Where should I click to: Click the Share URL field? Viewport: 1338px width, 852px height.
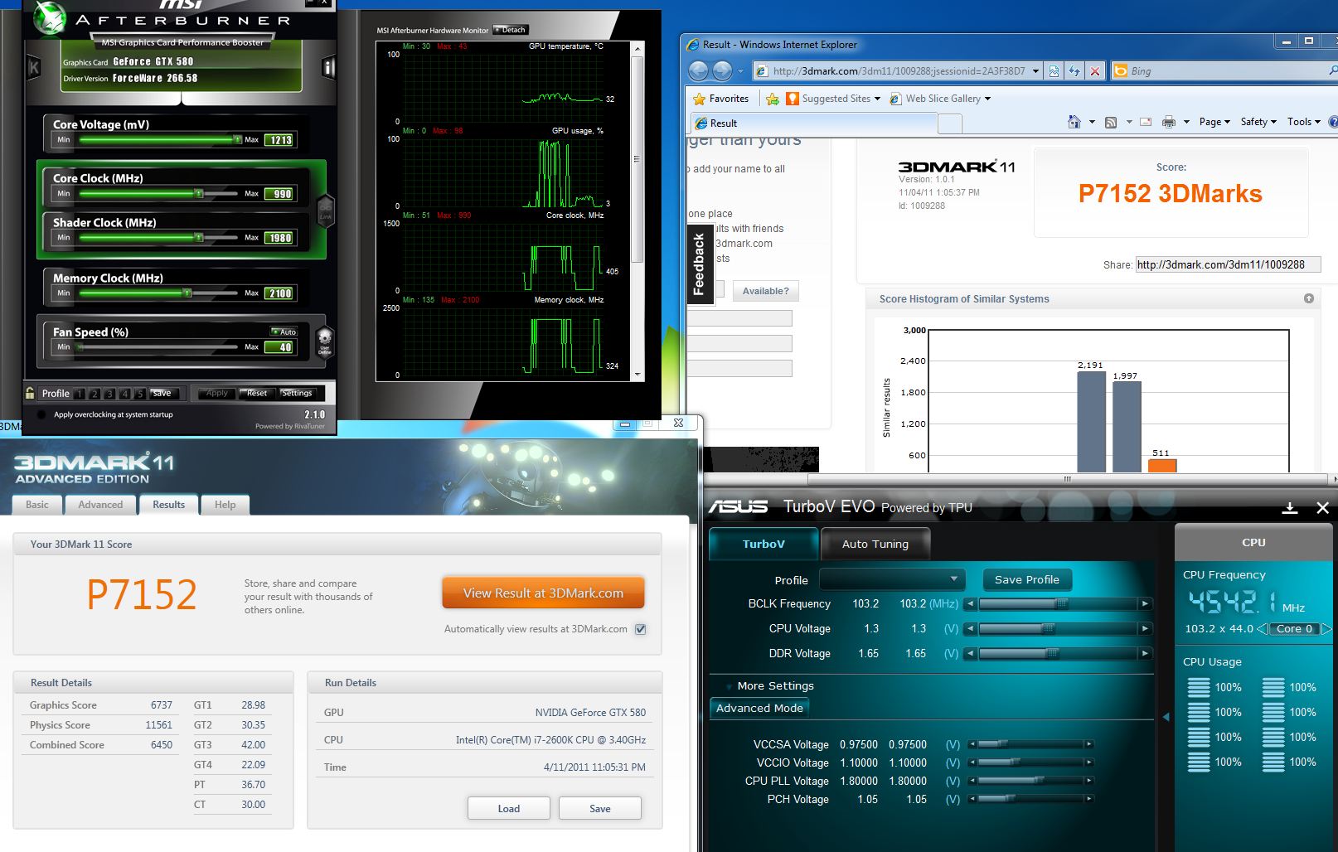1227,265
